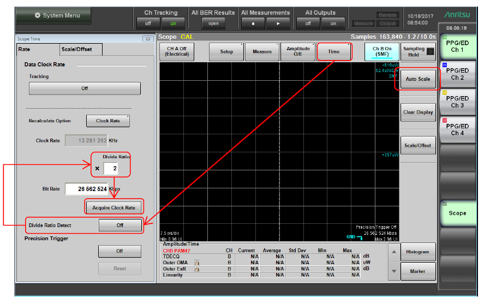Close the Scope Time panel
Viewport: 484px width, 303px height.
click(147, 39)
